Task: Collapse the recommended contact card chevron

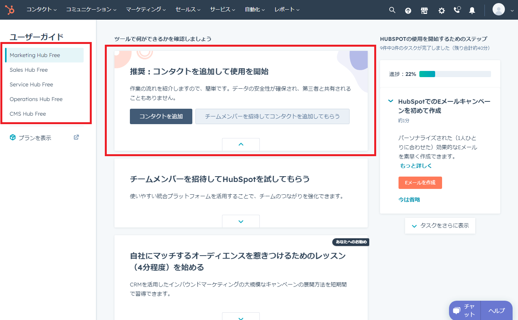Action: pyautogui.click(x=241, y=144)
